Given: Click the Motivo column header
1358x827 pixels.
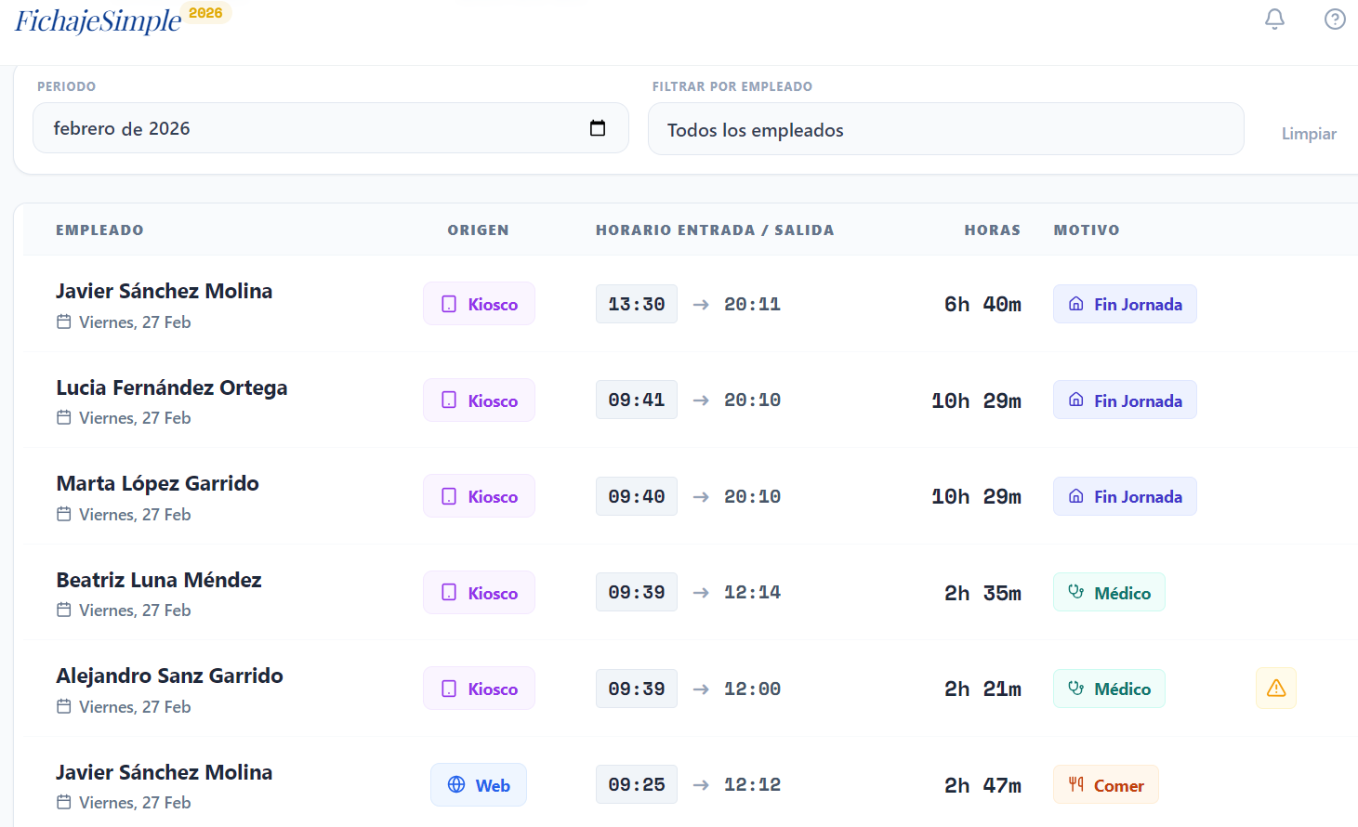Looking at the screenshot, I should click(1086, 230).
